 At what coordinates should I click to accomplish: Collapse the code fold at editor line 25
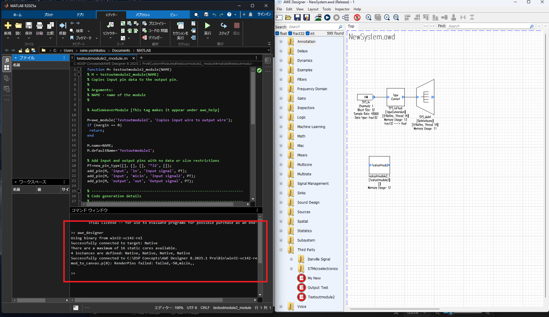click(x=79, y=191)
